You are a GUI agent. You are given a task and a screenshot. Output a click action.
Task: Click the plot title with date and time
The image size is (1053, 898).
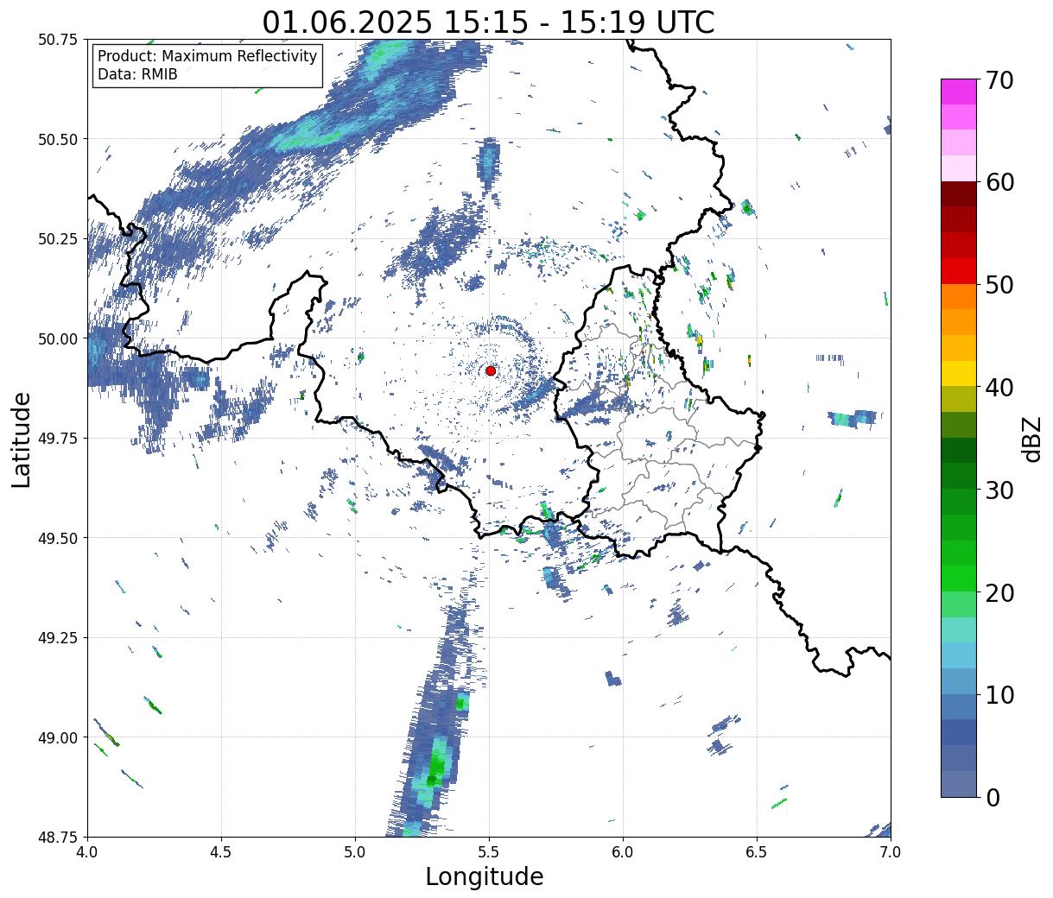[x=488, y=22]
